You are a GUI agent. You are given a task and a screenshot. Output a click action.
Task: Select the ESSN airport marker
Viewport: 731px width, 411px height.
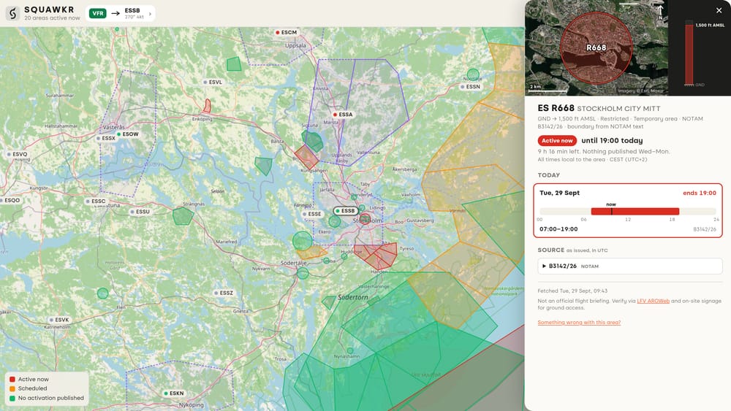470,87
